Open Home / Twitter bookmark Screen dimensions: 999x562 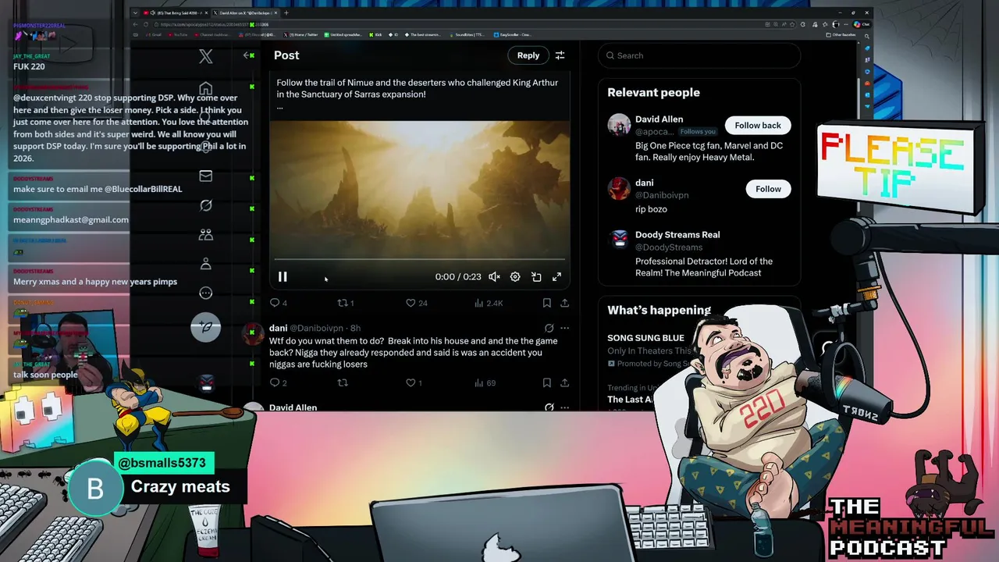pos(300,34)
